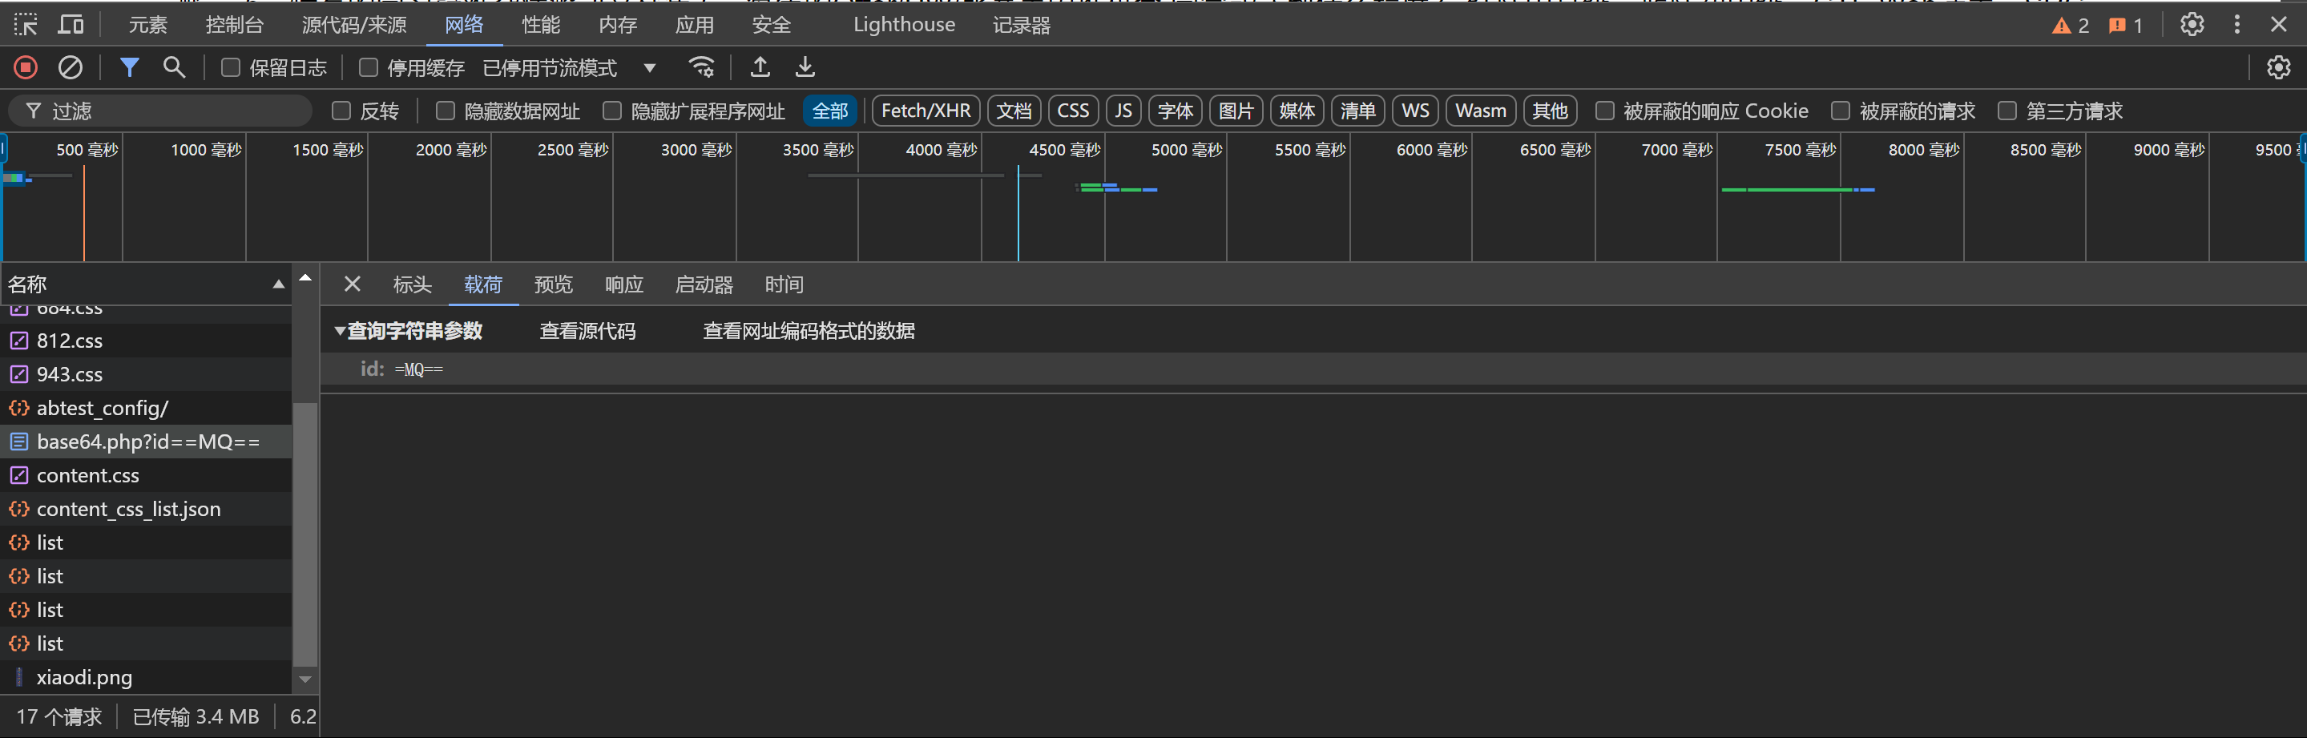Toggle the filter funnel icon
2307x738 pixels.
129,67
